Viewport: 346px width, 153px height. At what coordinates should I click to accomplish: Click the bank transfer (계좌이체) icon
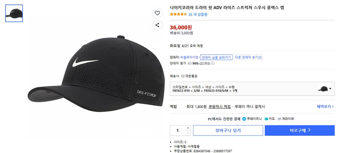(279, 119)
